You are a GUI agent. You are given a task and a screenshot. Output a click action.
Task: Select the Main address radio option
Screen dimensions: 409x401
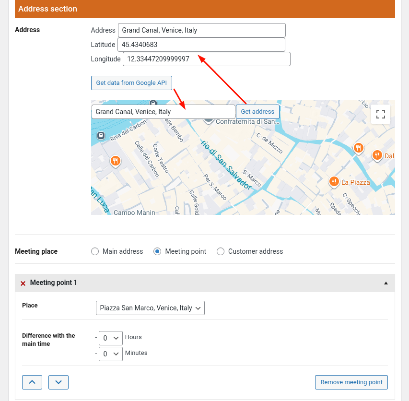[95, 251]
